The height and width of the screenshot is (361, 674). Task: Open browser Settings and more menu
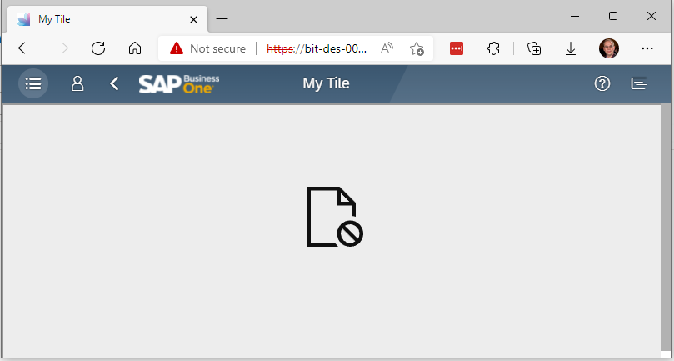click(x=647, y=48)
